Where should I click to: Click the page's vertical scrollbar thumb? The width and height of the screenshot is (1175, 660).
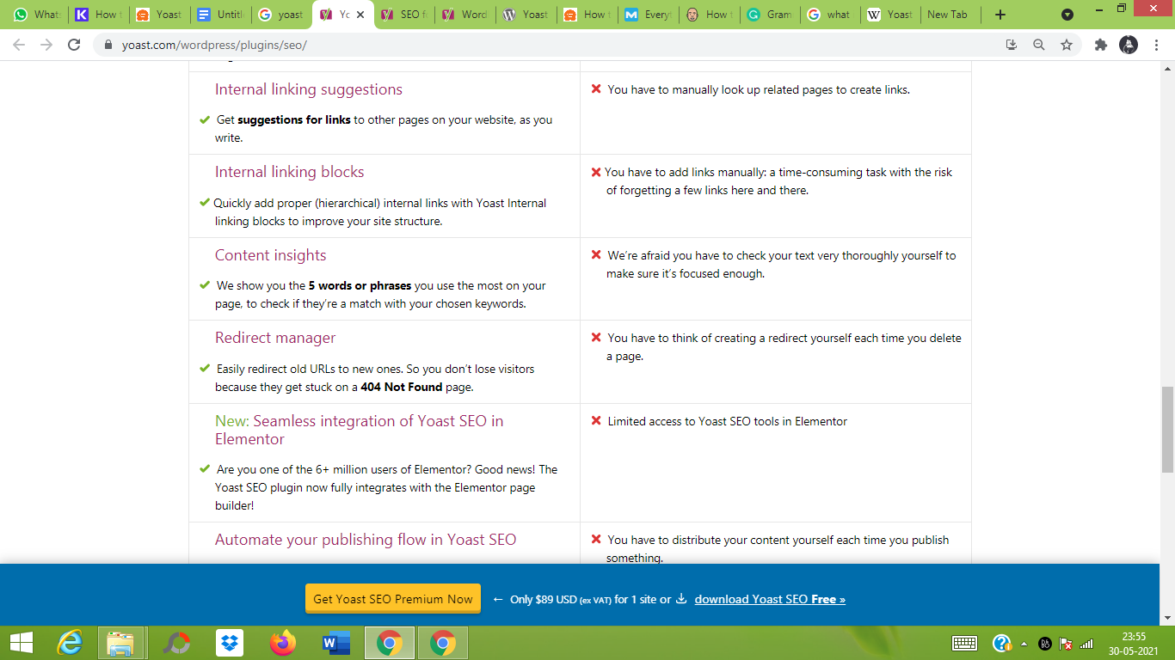click(x=1167, y=430)
